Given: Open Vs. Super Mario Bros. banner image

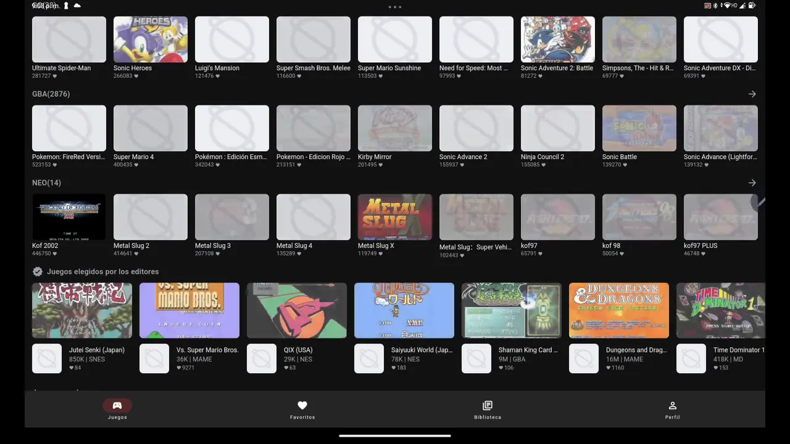Looking at the screenshot, I should click(x=189, y=310).
